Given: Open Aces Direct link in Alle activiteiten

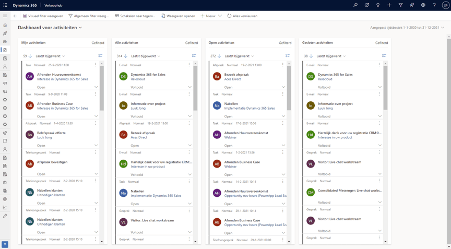Looking at the screenshot, I should coord(139,137).
